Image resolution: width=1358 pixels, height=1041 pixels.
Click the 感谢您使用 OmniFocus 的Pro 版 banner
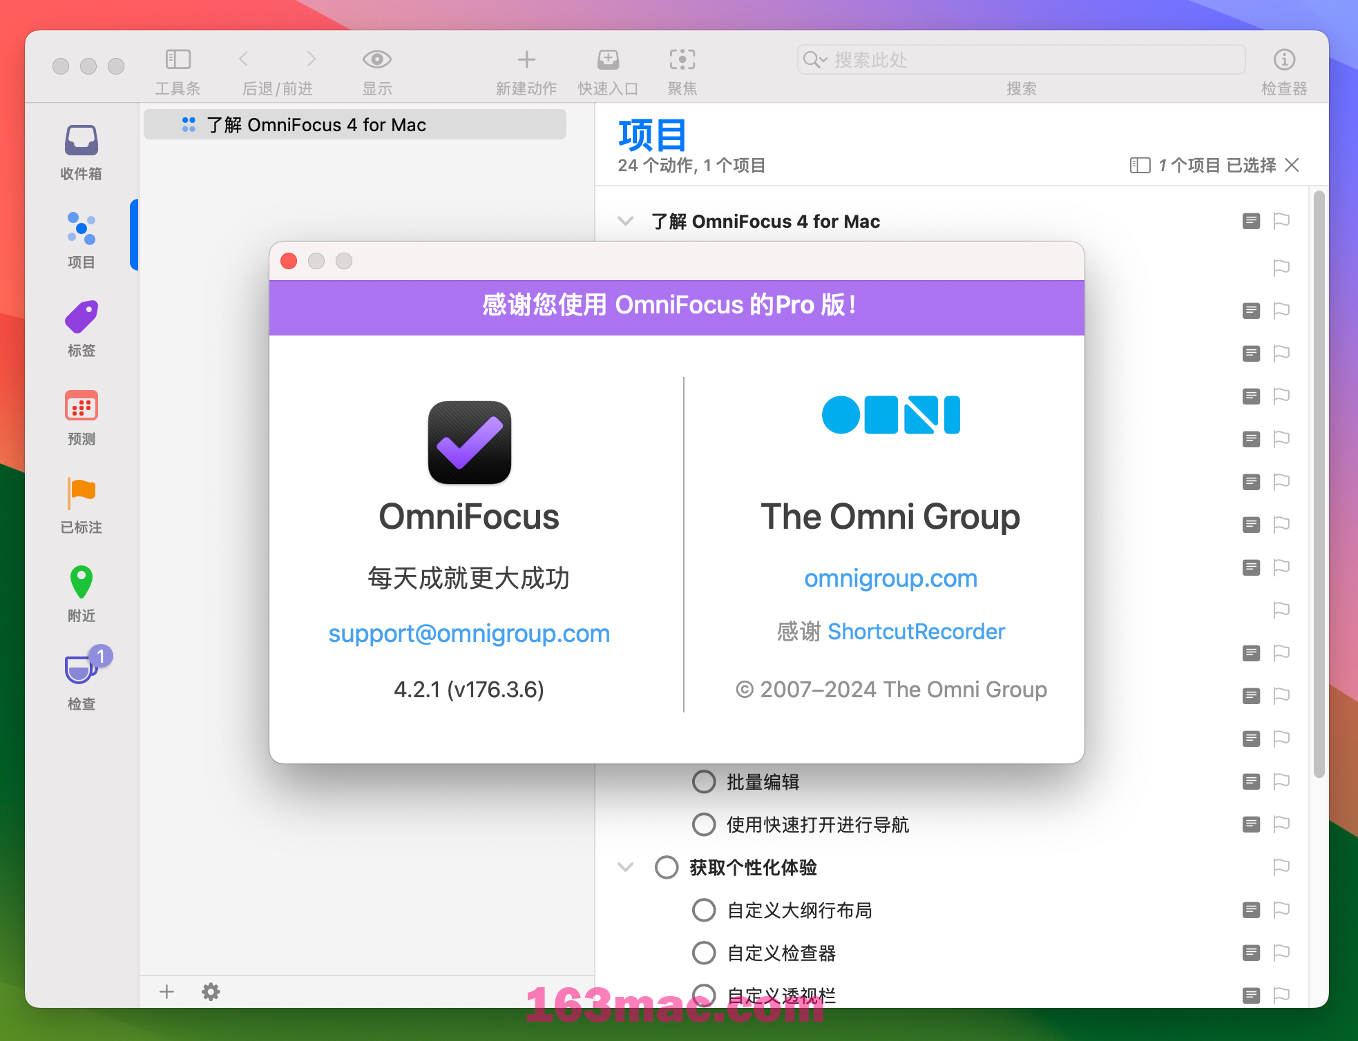pos(677,308)
